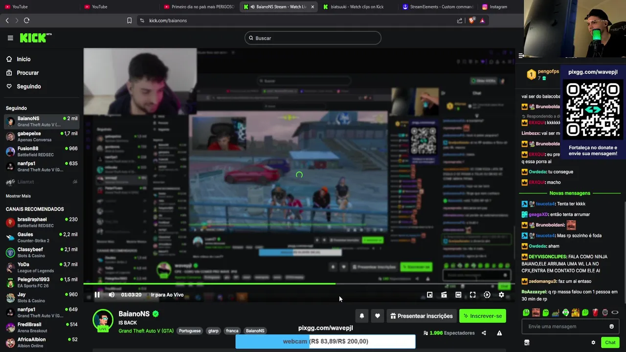Open gabepeixe channel in sidebar

click(42, 136)
